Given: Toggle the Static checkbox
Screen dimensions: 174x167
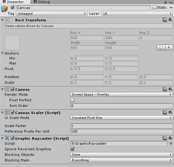Looking at the screenshot, I should [x=154, y=7].
